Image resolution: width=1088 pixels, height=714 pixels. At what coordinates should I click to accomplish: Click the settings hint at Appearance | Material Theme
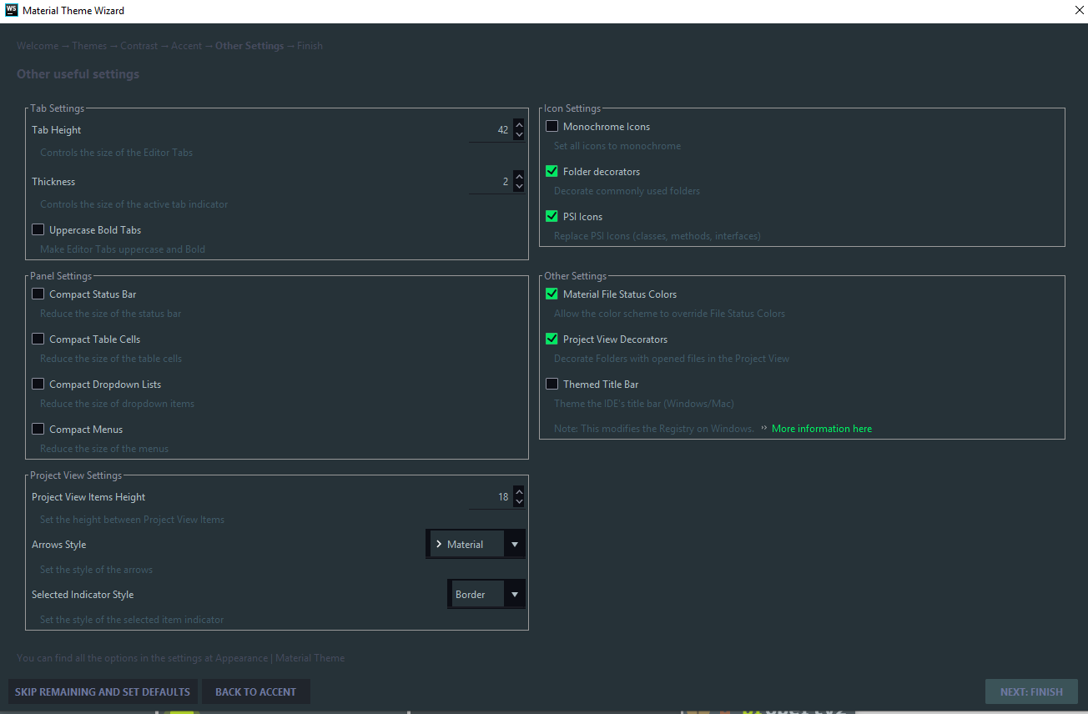(181, 658)
